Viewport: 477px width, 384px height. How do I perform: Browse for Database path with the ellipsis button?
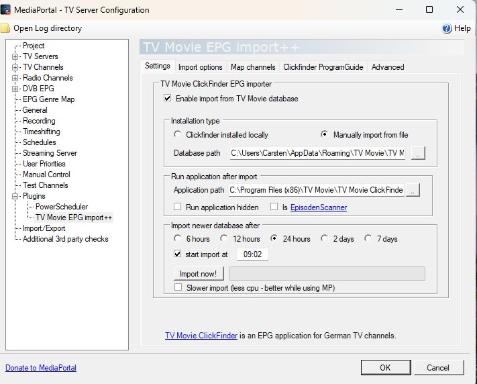tap(418, 153)
